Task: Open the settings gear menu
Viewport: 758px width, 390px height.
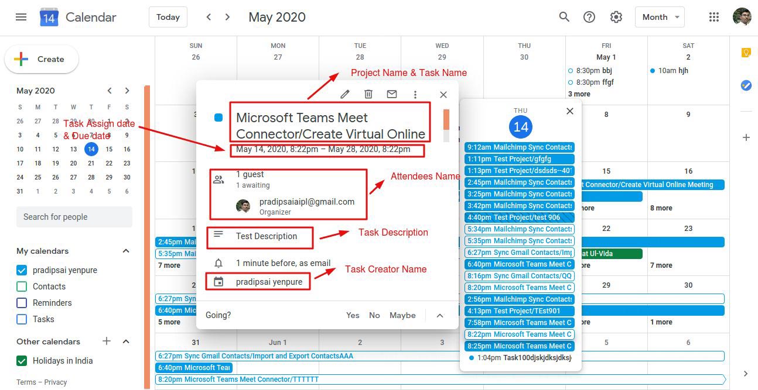Action: (x=616, y=17)
